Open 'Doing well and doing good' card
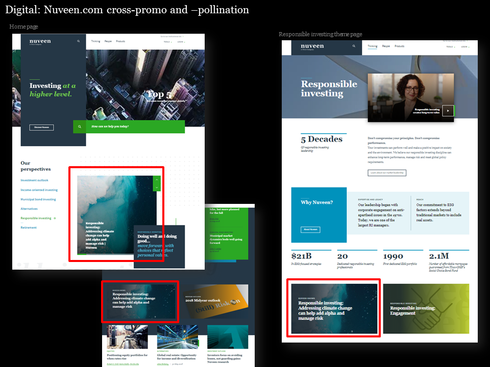490x367 pixels. pyautogui.click(x=159, y=247)
